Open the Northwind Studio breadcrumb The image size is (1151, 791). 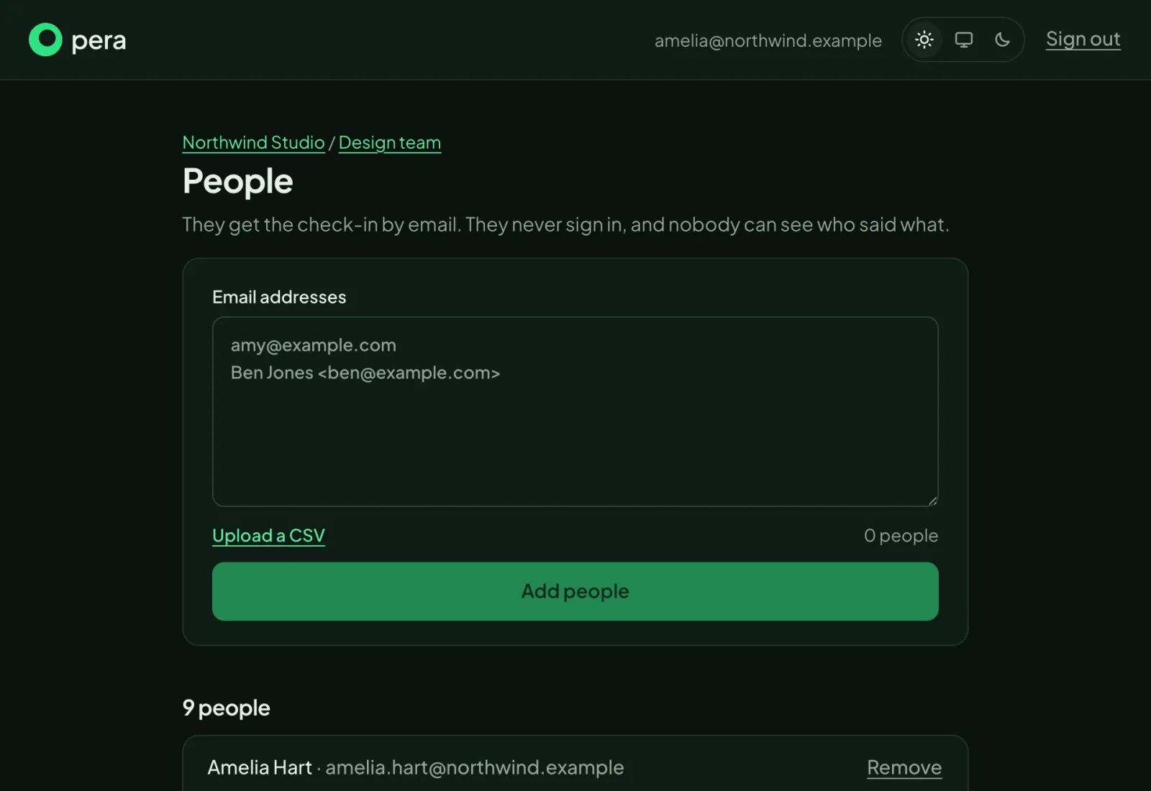(x=253, y=142)
